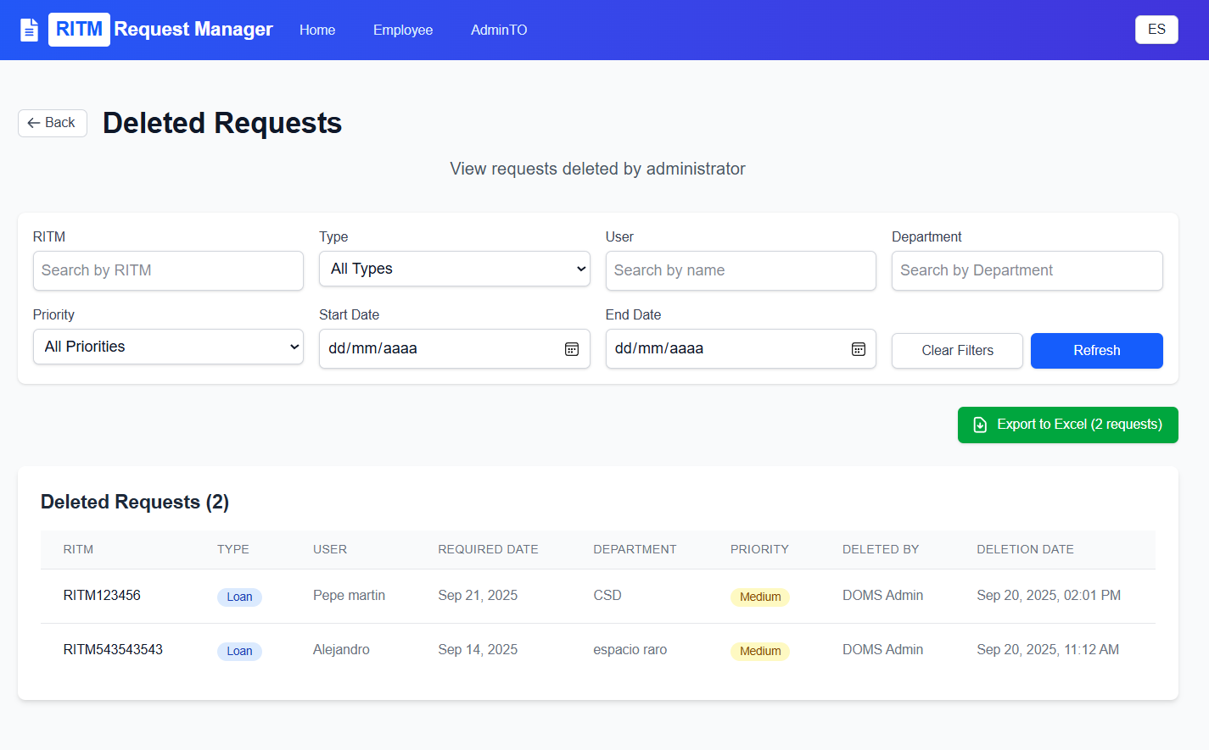Screen dimensions: 1209x750
Task: Click into the End Date field
Action: point(741,349)
